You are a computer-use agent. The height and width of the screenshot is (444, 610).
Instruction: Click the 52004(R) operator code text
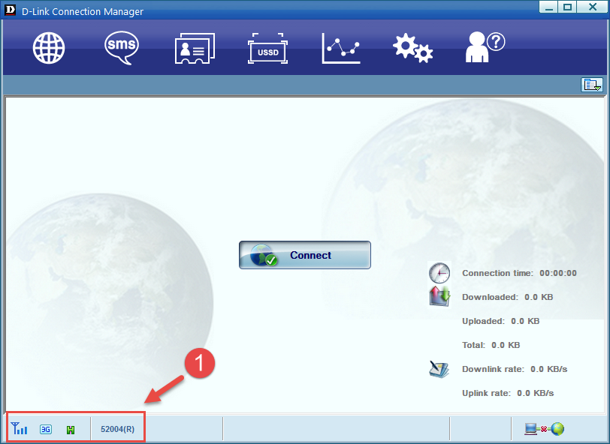pos(117,429)
